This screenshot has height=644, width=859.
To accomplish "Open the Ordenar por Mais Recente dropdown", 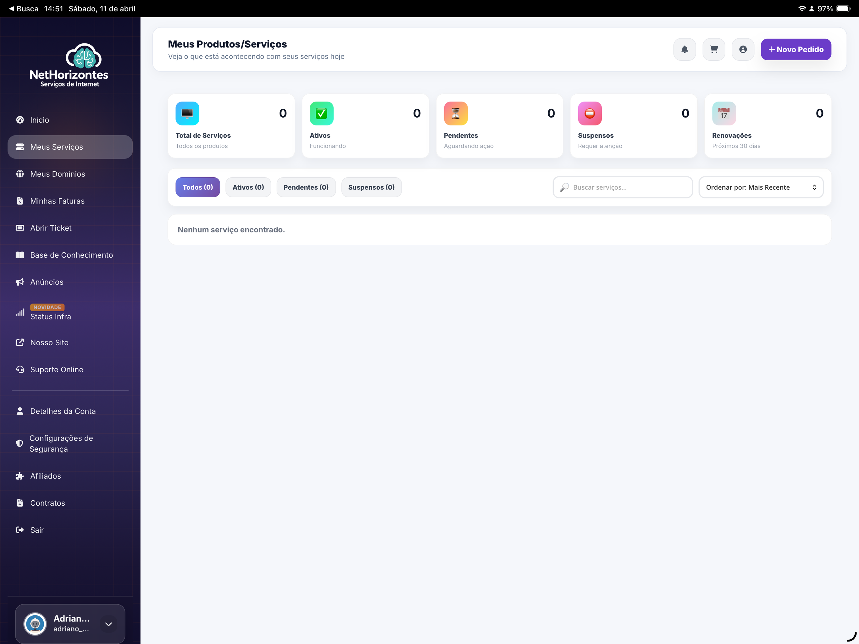I will click(x=760, y=187).
